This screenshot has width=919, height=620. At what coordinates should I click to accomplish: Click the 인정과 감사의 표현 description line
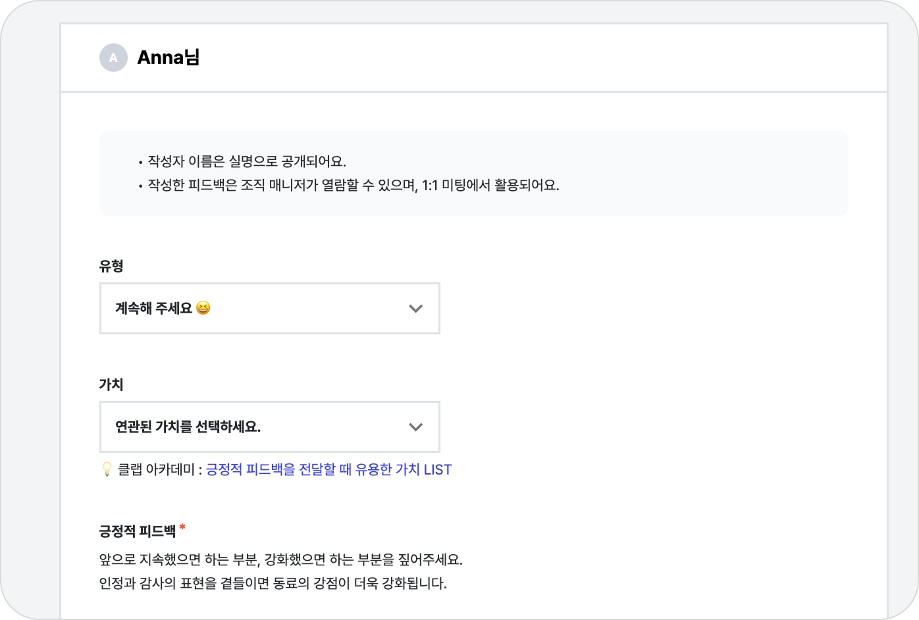click(273, 584)
